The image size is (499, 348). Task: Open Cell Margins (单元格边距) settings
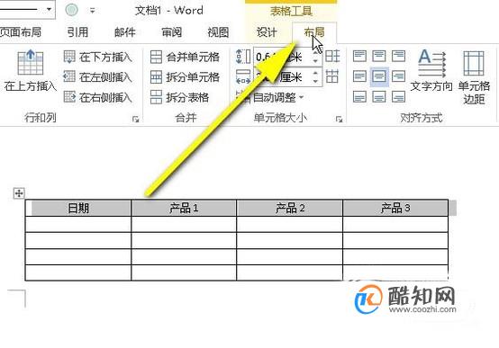point(474,77)
